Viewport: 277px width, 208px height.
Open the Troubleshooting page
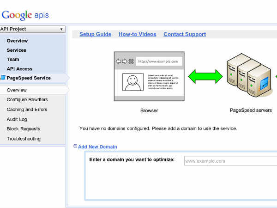(24, 139)
